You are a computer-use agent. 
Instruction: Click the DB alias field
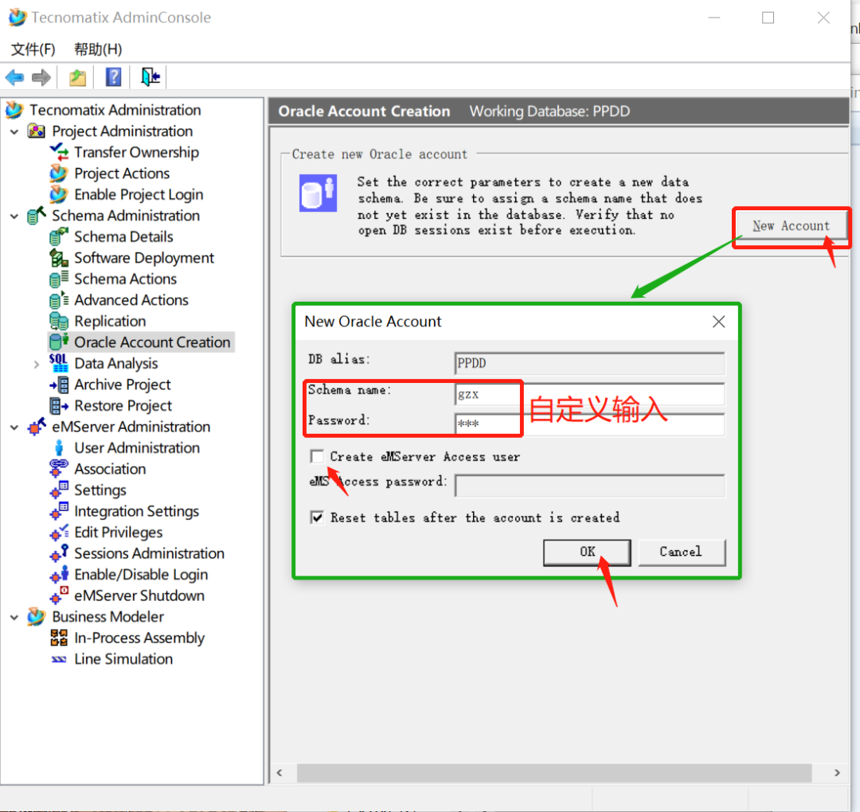pos(589,363)
